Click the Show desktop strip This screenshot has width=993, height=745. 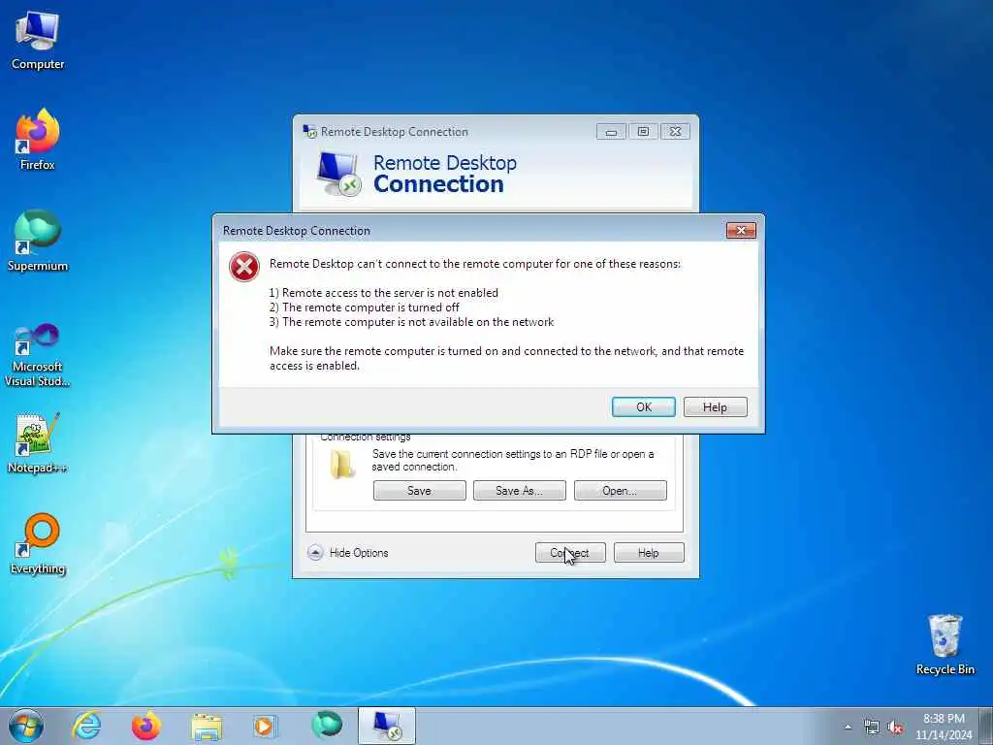[x=986, y=726]
